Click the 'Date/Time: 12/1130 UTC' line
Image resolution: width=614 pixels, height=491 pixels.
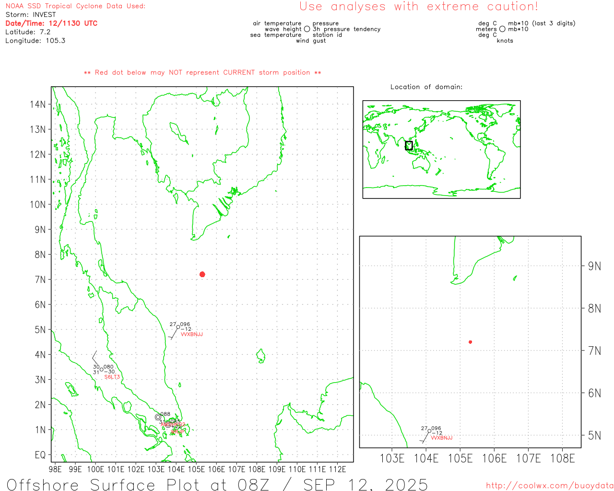coord(51,23)
